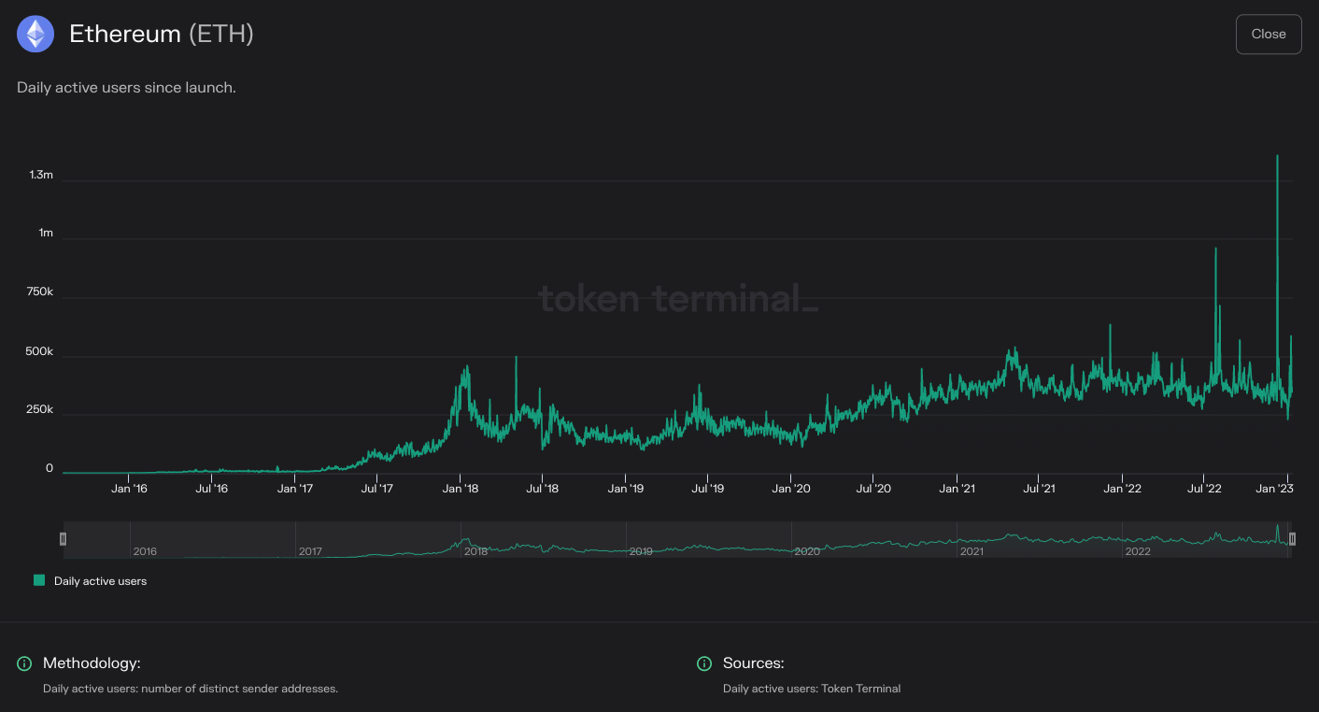This screenshot has width=1319, height=712.
Task: Select the right handle of the timeline scrubber
Action: click(x=1292, y=539)
